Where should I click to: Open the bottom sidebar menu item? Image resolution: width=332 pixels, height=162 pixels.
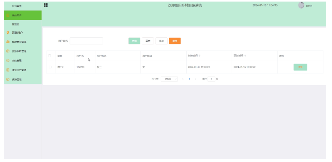pos(23,79)
